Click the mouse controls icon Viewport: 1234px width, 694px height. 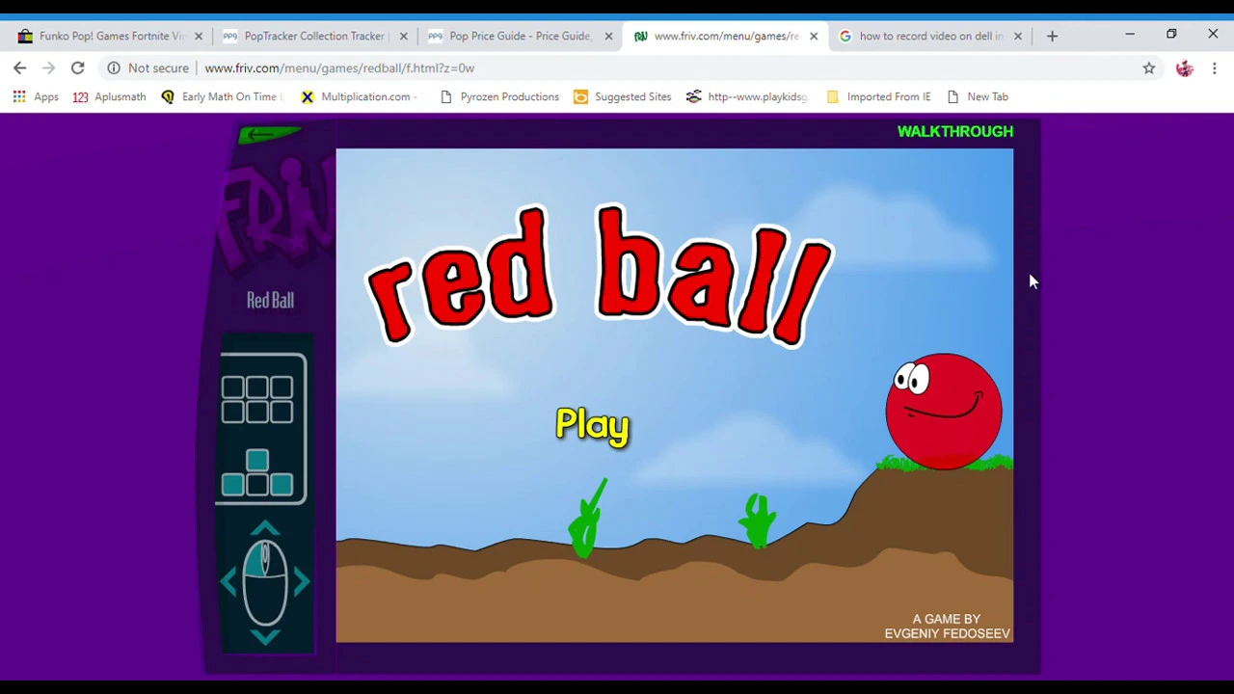click(265, 582)
